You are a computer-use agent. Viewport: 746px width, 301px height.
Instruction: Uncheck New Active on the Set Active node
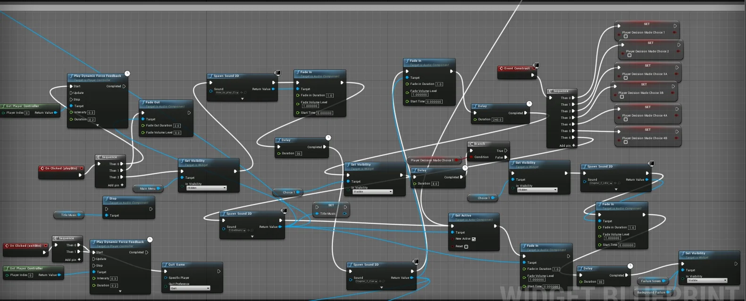pyautogui.click(x=474, y=239)
